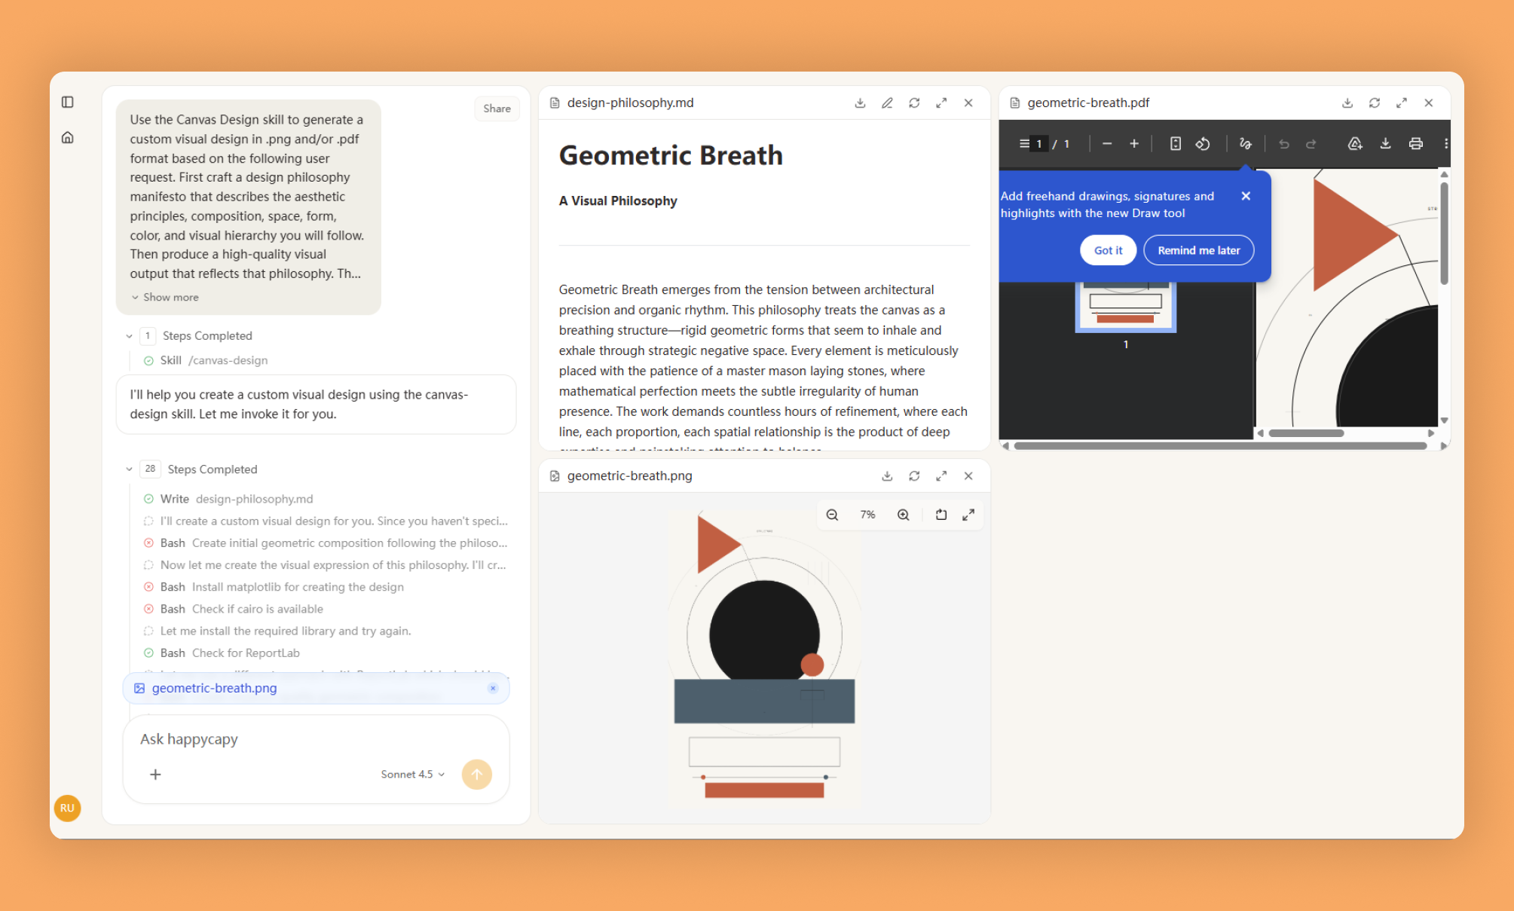Collapse the 1 Steps Completed section
This screenshot has height=911, width=1514.
tap(129, 336)
